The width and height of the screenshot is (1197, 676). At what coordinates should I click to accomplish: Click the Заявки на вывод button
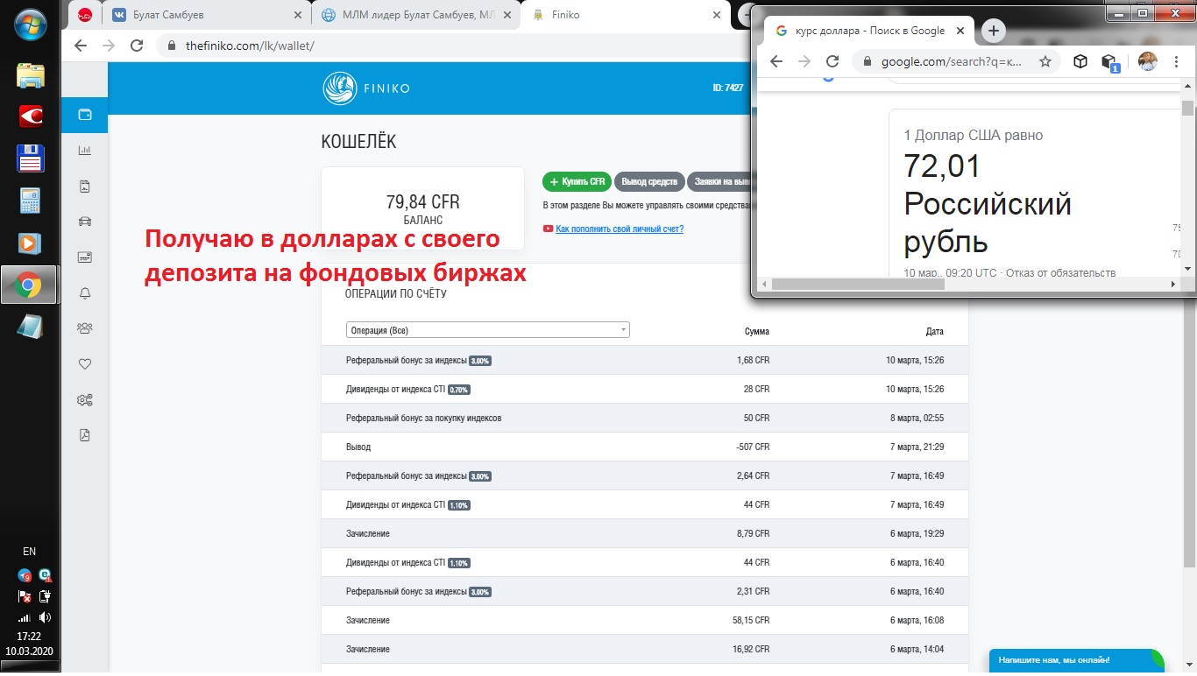pyautogui.click(x=719, y=181)
